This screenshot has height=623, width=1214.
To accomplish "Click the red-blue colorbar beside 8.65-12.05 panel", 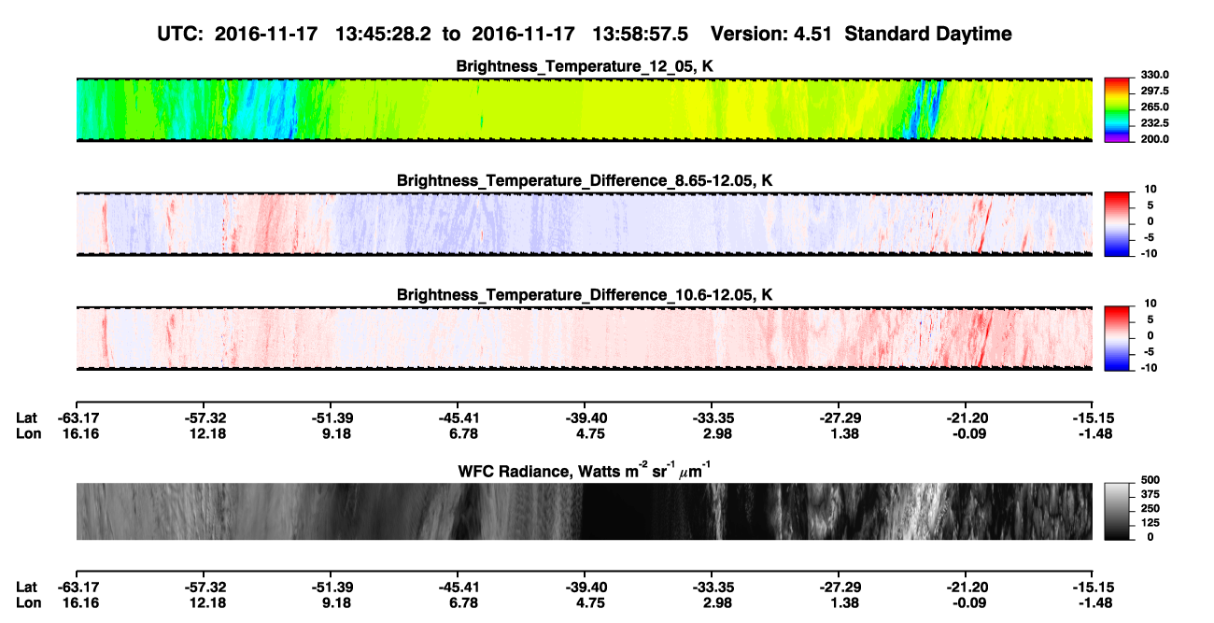I will pyautogui.click(x=1118, y=223).
